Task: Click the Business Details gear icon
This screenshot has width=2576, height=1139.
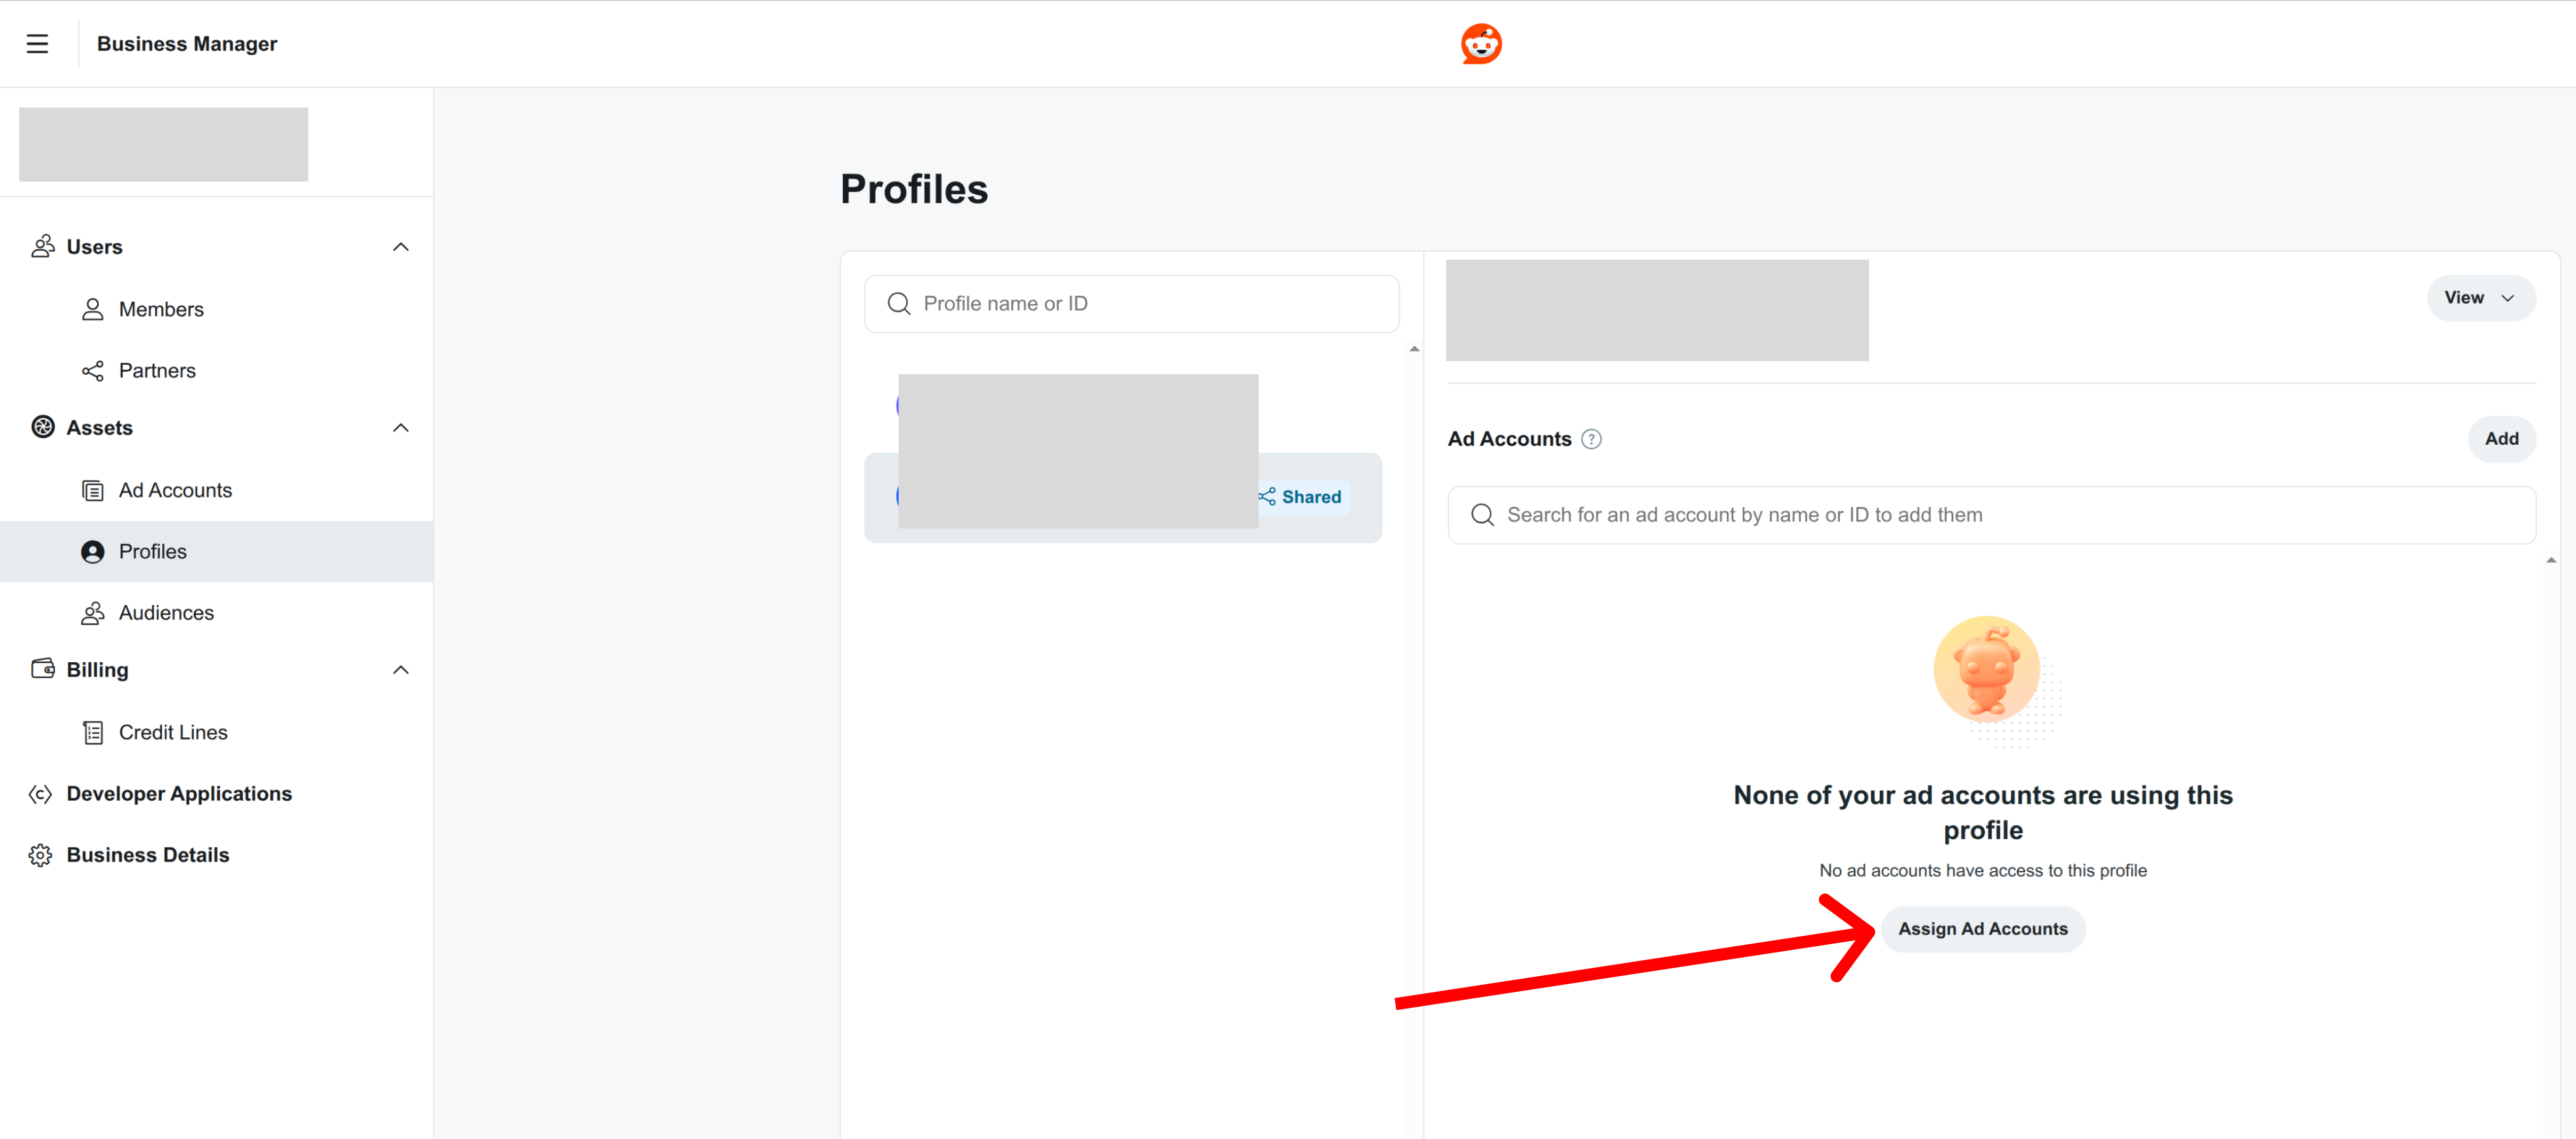Action: pyautogui.click(x=40, y=855)
